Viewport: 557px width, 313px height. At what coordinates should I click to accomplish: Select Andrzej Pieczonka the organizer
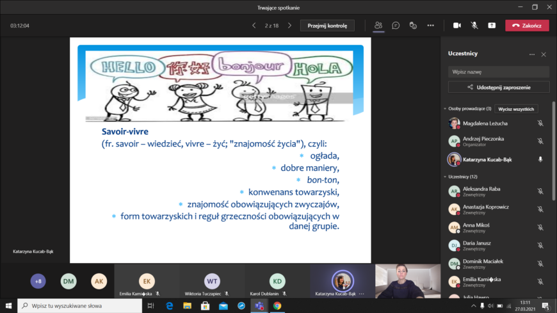point(496,141)
